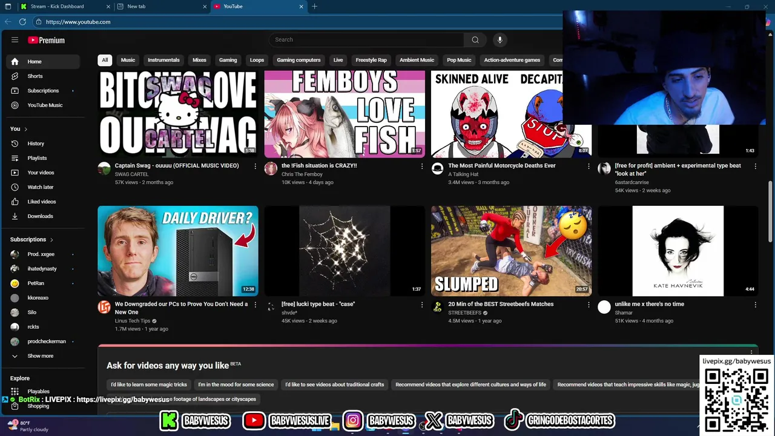Image resolution: width=775 pixels, height=436 pixels.
Task: Open YouTube Music in the sidebar
Action: tap(43, 105)
